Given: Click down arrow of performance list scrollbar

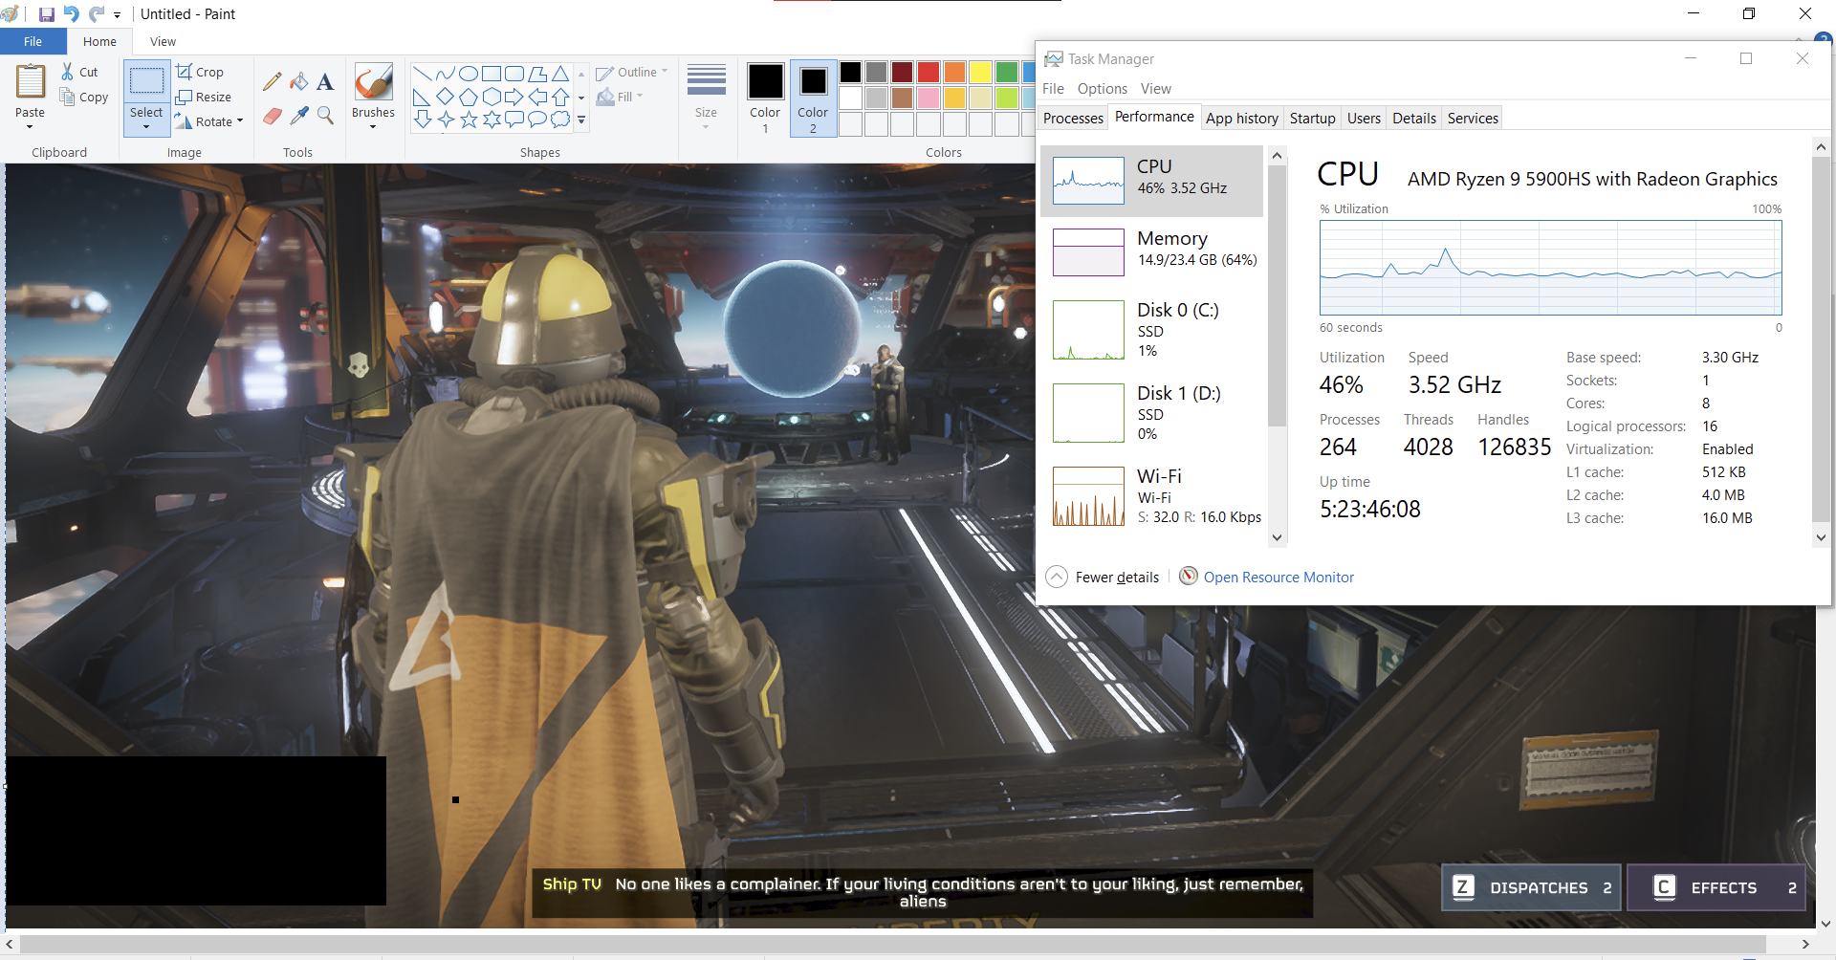Looking at the screenshot, I should (x=1277, y=537).
